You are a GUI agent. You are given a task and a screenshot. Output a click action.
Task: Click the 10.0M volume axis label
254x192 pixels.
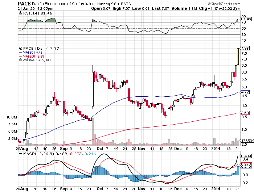click(12, 117)
